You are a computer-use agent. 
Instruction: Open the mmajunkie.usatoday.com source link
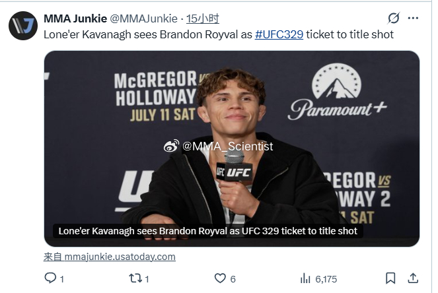tap(110, 257)
